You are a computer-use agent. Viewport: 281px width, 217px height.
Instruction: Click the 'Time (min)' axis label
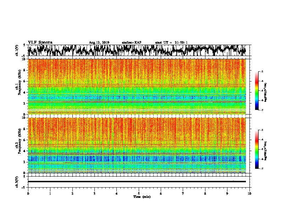coord(142,197)
